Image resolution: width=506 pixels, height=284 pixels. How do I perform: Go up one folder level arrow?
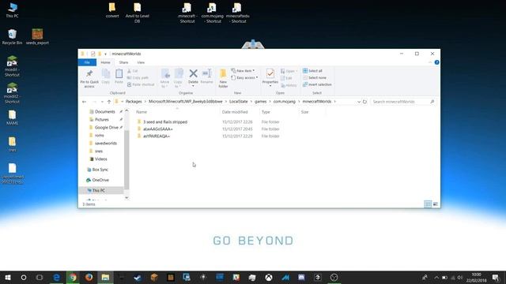(x=109, y=102)
